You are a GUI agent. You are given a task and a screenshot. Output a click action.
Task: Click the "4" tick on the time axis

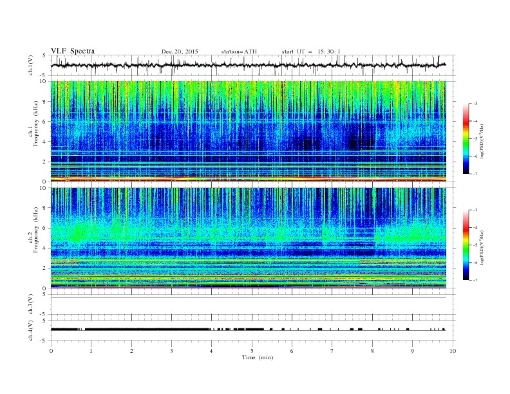click(x=211, y=351)
